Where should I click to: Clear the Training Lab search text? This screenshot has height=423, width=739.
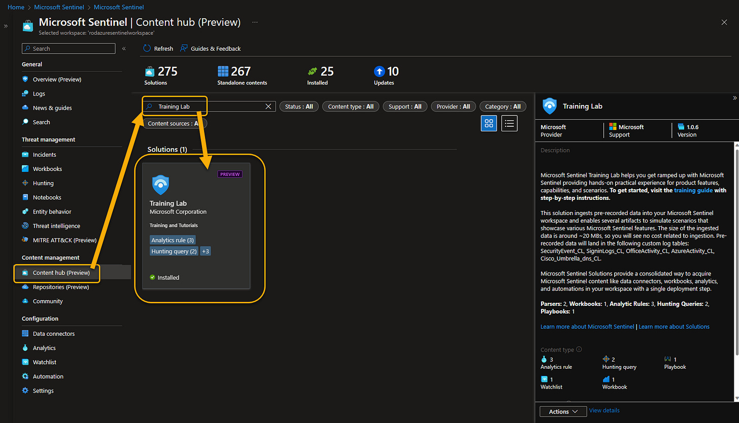(x=268, y=107)
